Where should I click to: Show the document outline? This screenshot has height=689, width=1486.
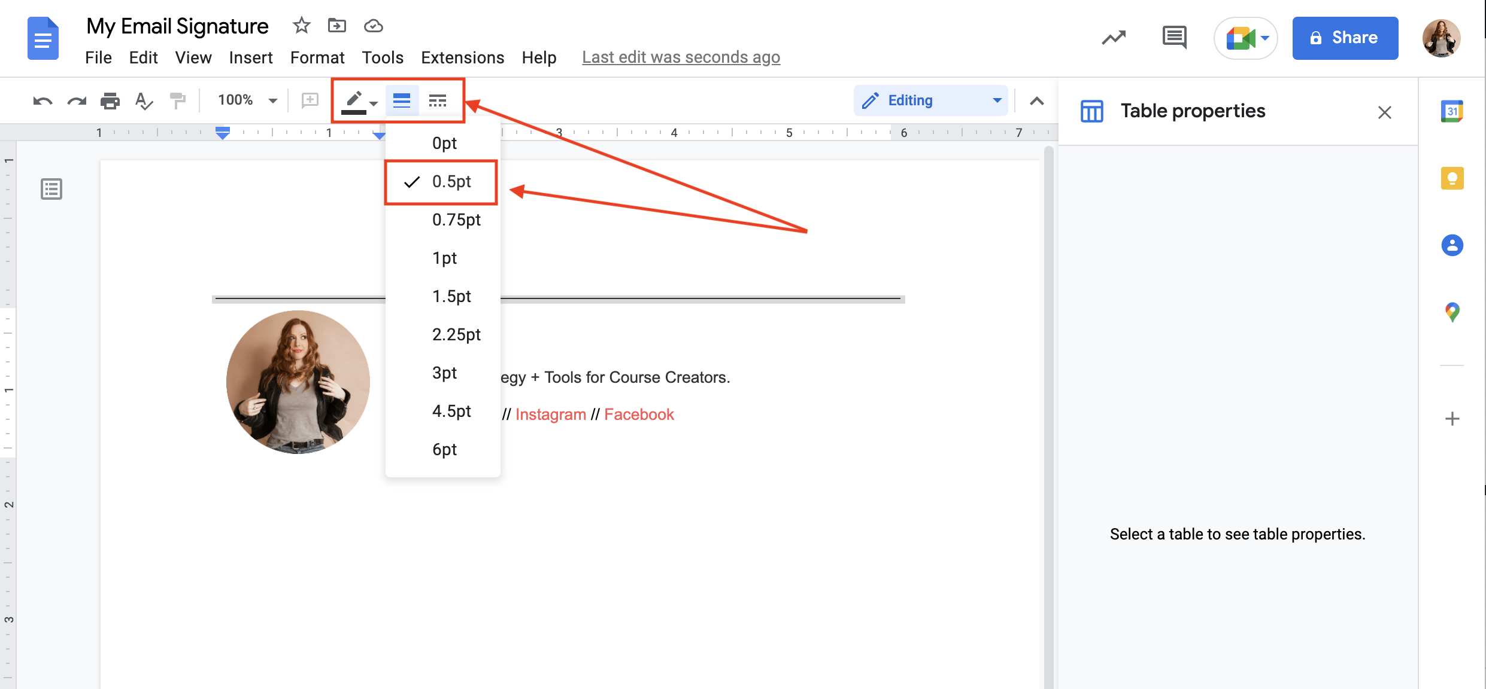pyautogui.click(x=51, y=189)
